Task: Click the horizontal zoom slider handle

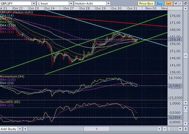Action: pyautogui.click(x=169, y=129)
